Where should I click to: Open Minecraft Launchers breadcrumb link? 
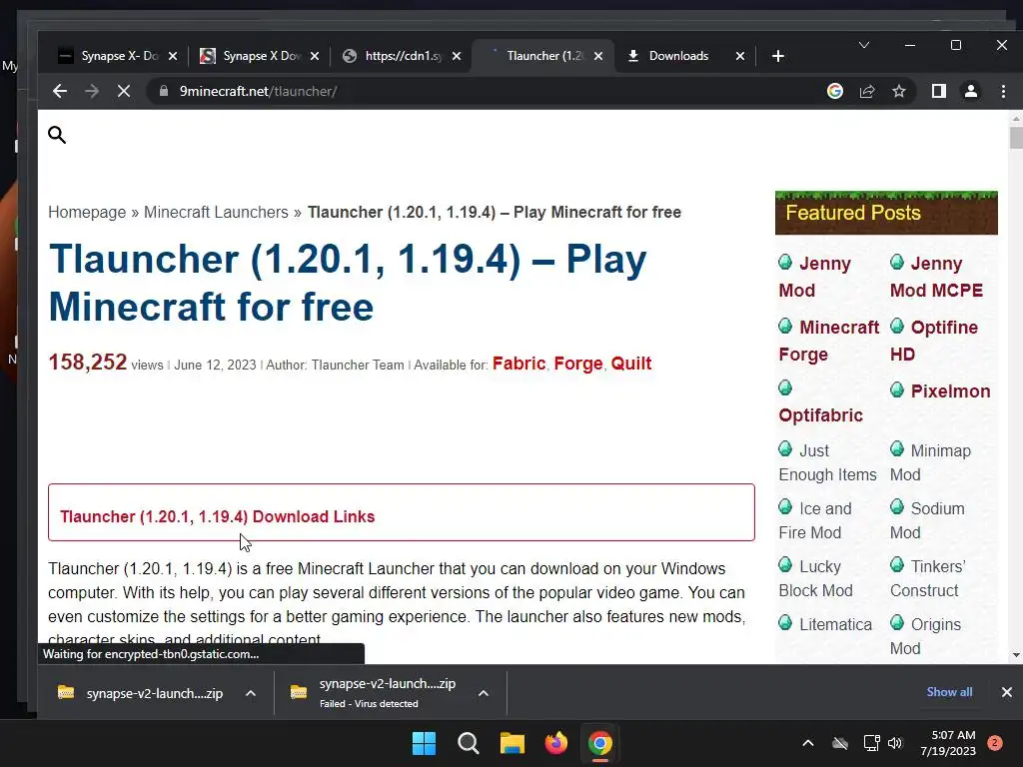click(216, 212)
